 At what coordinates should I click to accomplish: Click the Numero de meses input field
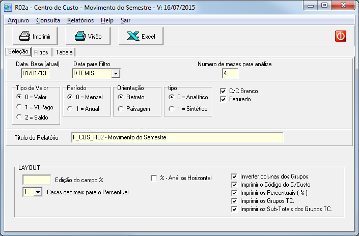230,73
